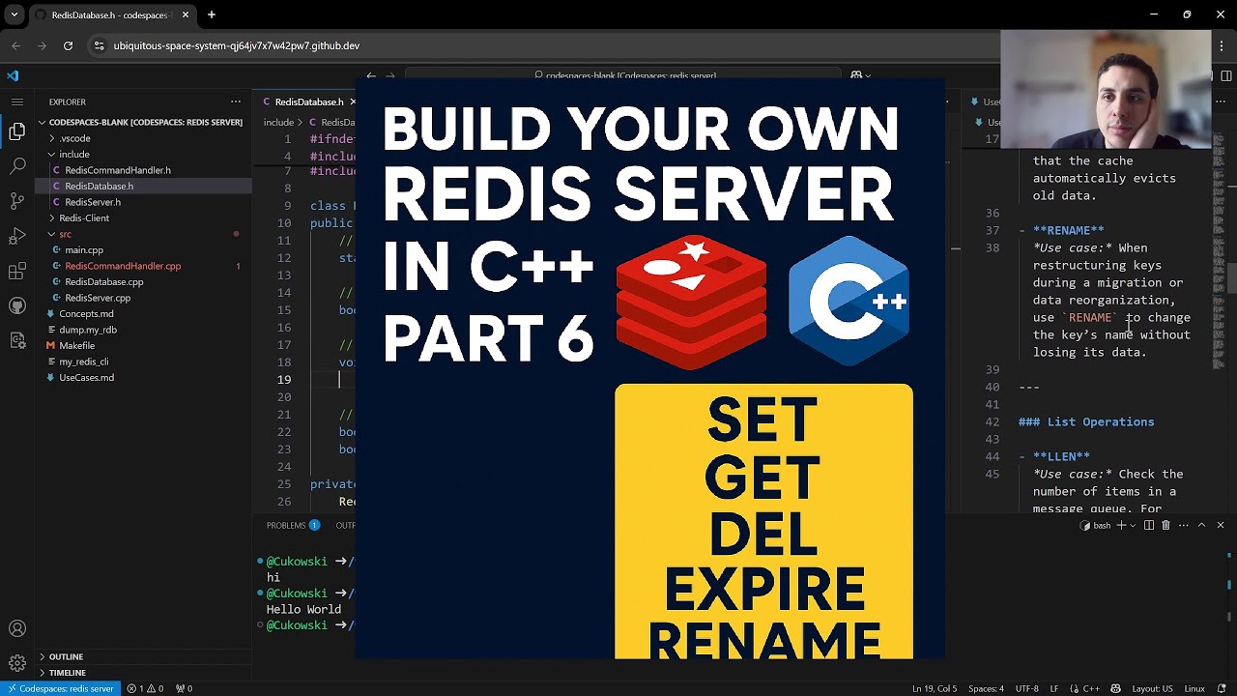The image size is (1237, 696).
Task: Close the terminal panel
Action: click(x=1220, y=525)
